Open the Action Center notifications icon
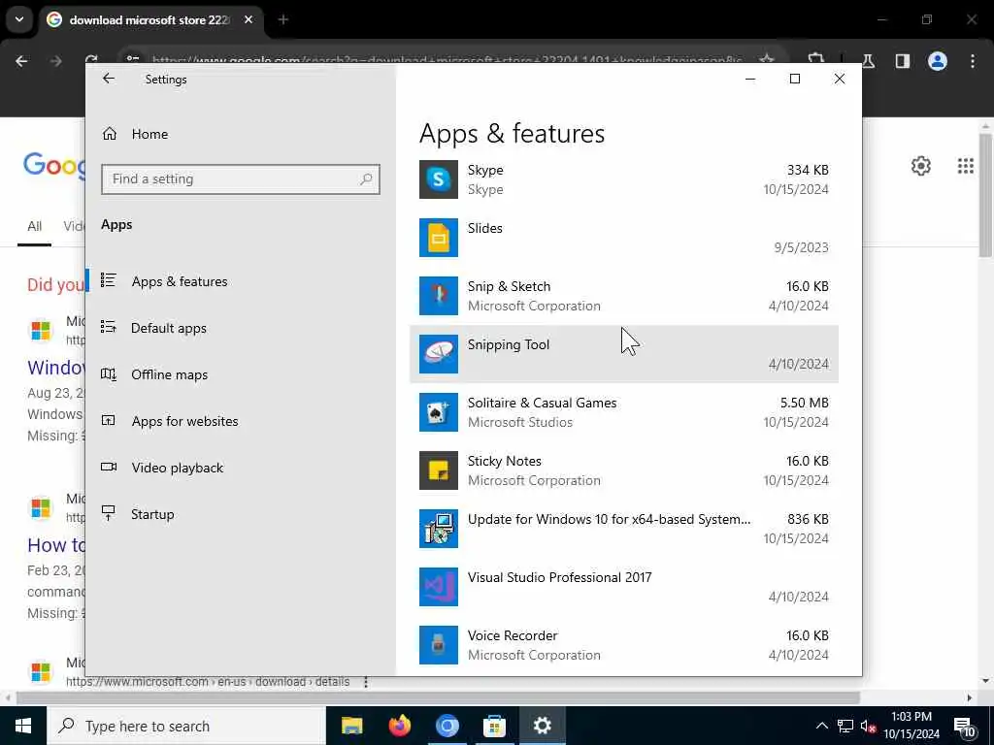 click(964, 728)
